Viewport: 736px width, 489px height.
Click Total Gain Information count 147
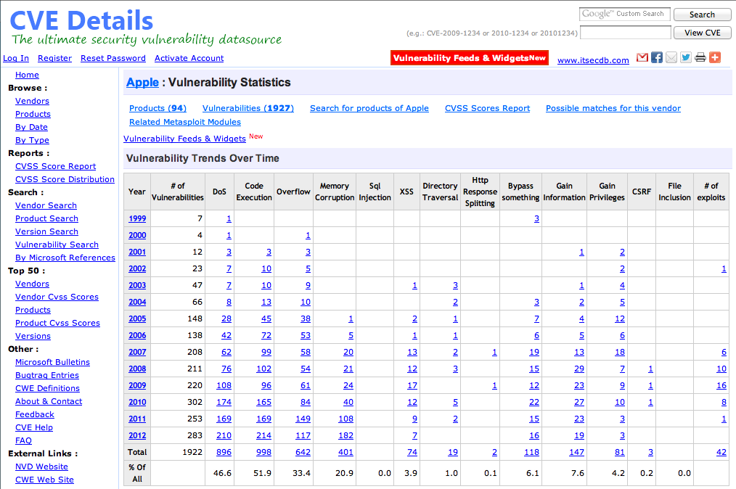pyautogui.click(x=576, y=453)
